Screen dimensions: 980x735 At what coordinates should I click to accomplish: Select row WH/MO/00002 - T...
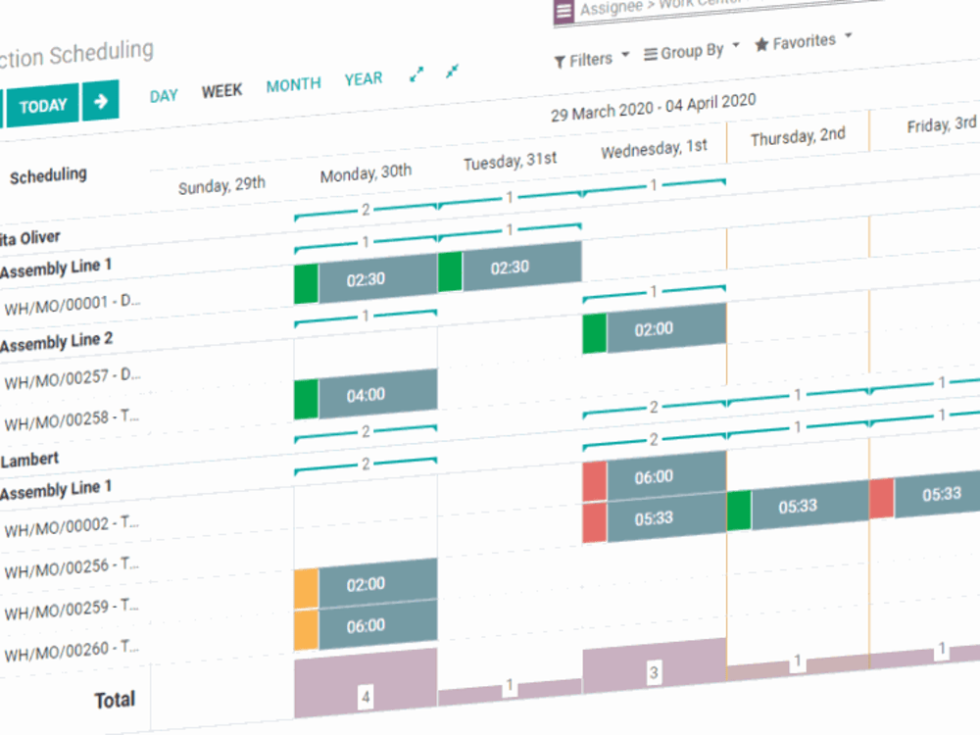pyautogui.click(x=72, y=525)
